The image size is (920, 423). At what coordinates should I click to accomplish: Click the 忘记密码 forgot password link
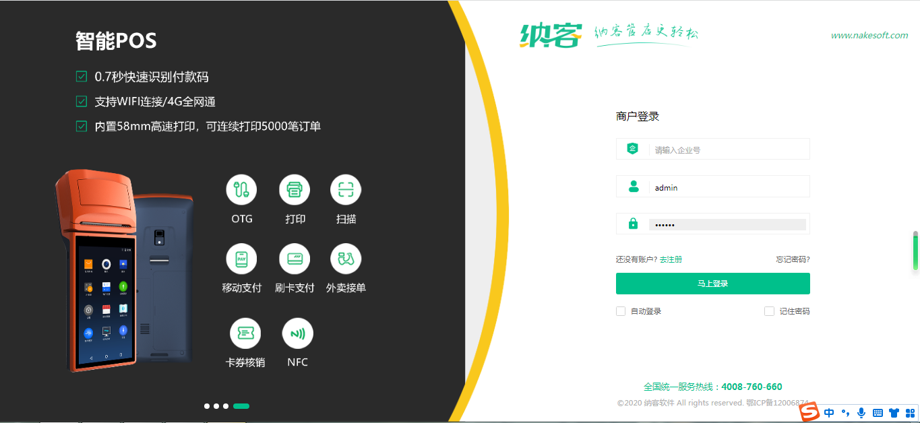tap(793, 259)
